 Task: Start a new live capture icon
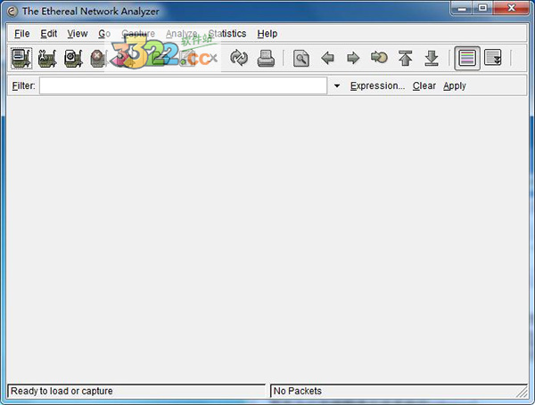point(73,58)
